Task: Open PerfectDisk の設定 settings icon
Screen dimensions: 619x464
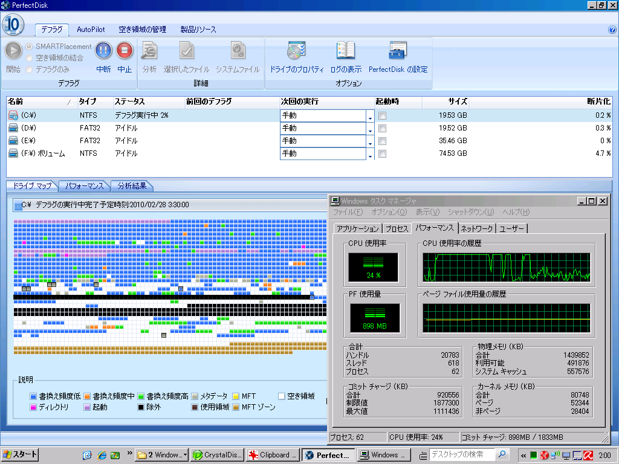Action: (398, 51)
